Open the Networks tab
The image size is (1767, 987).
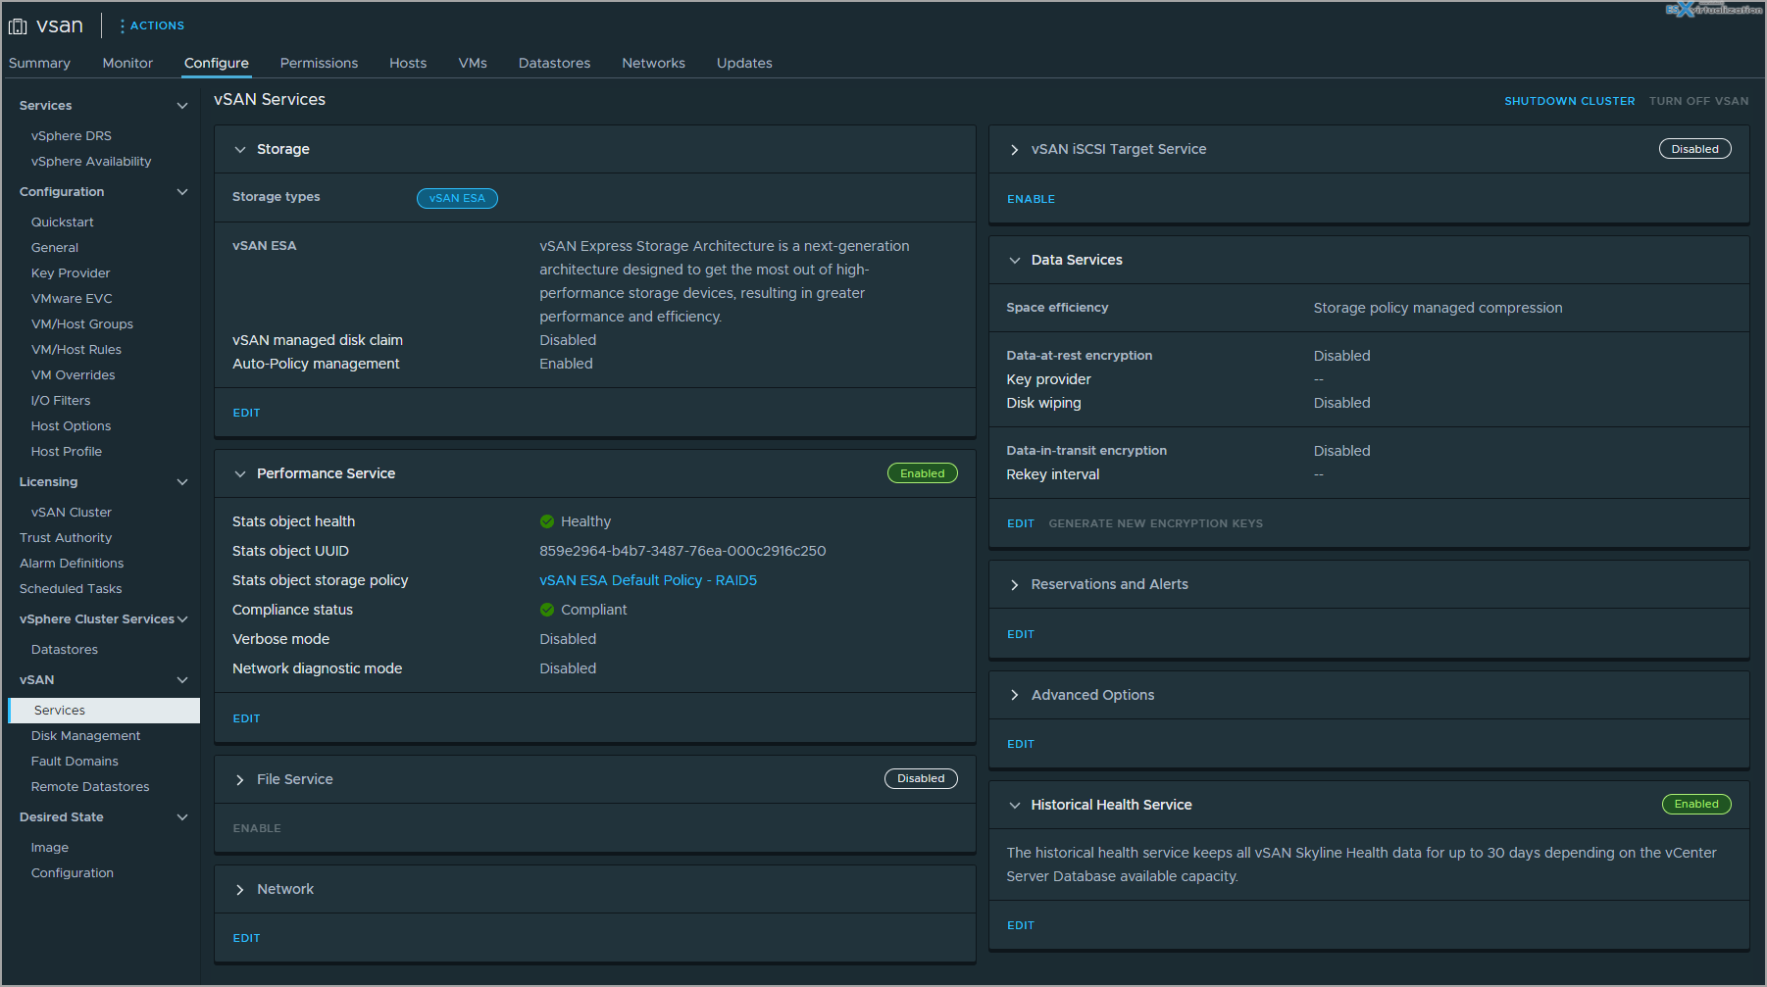click(x=653, y=63)
